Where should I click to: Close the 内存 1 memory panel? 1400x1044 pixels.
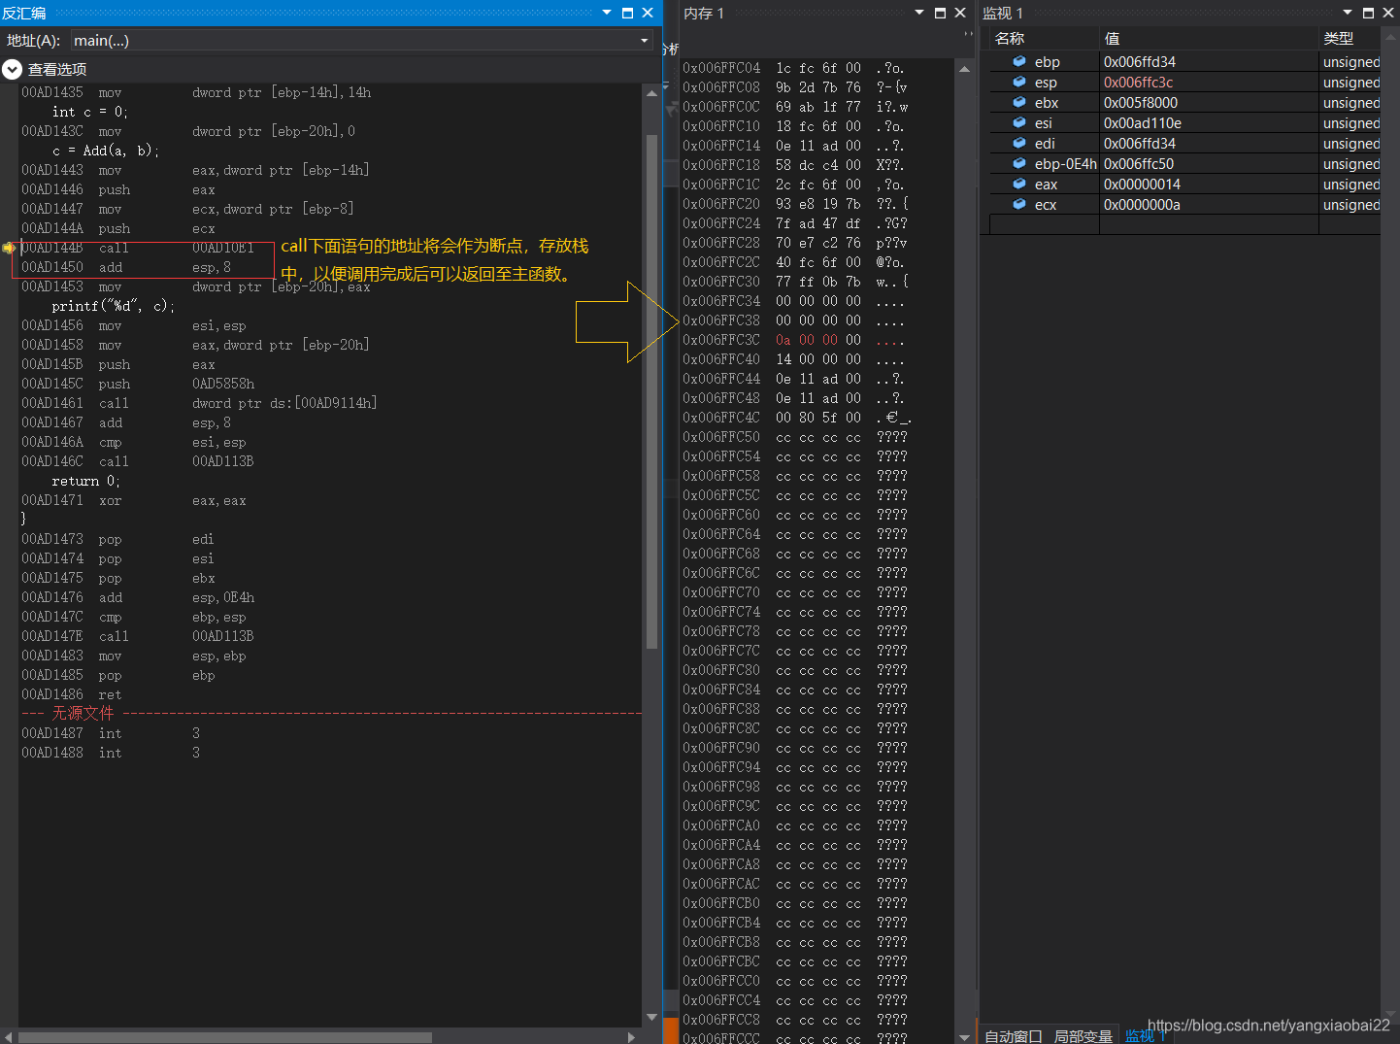click(960, 13)
